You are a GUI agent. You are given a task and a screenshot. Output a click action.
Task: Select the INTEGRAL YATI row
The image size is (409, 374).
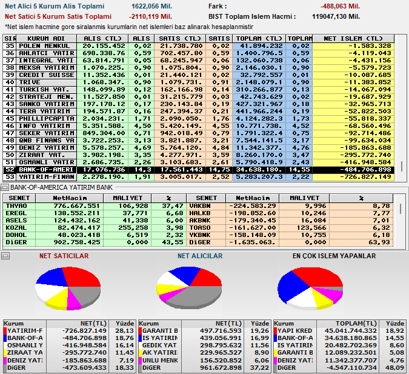pos(199,61)
